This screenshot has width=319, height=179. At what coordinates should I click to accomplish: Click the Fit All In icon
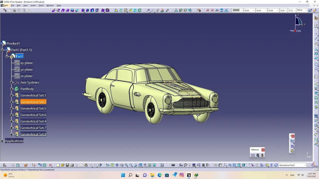112,165
